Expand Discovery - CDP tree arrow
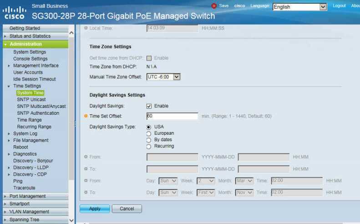 (x=9, y=174)
